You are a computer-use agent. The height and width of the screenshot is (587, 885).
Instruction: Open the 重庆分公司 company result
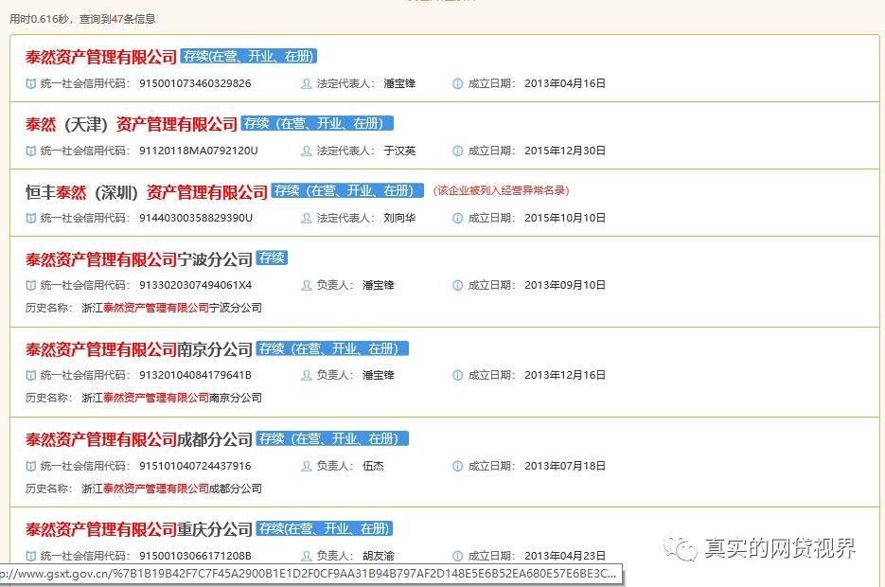pyautogui.click(x=138, y=529)
